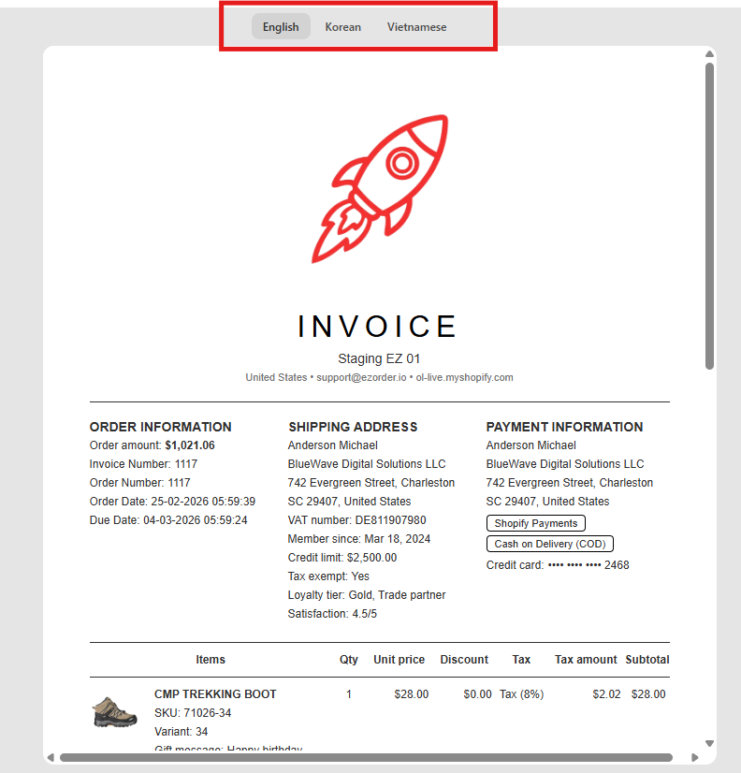The width and height of the screenshot is (741, 773).
Task: Click the Due Date 04-03-2026 line
Action: coord(168,520)
